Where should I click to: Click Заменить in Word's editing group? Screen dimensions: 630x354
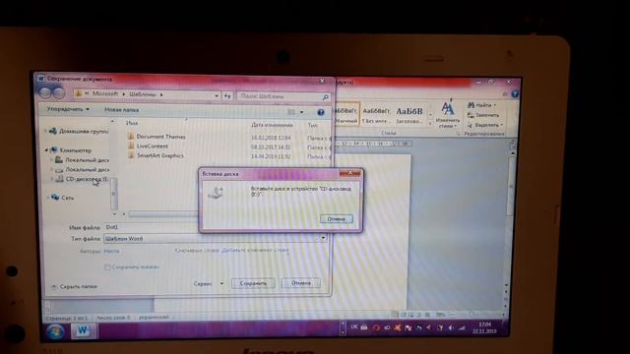tap(483, 115)
